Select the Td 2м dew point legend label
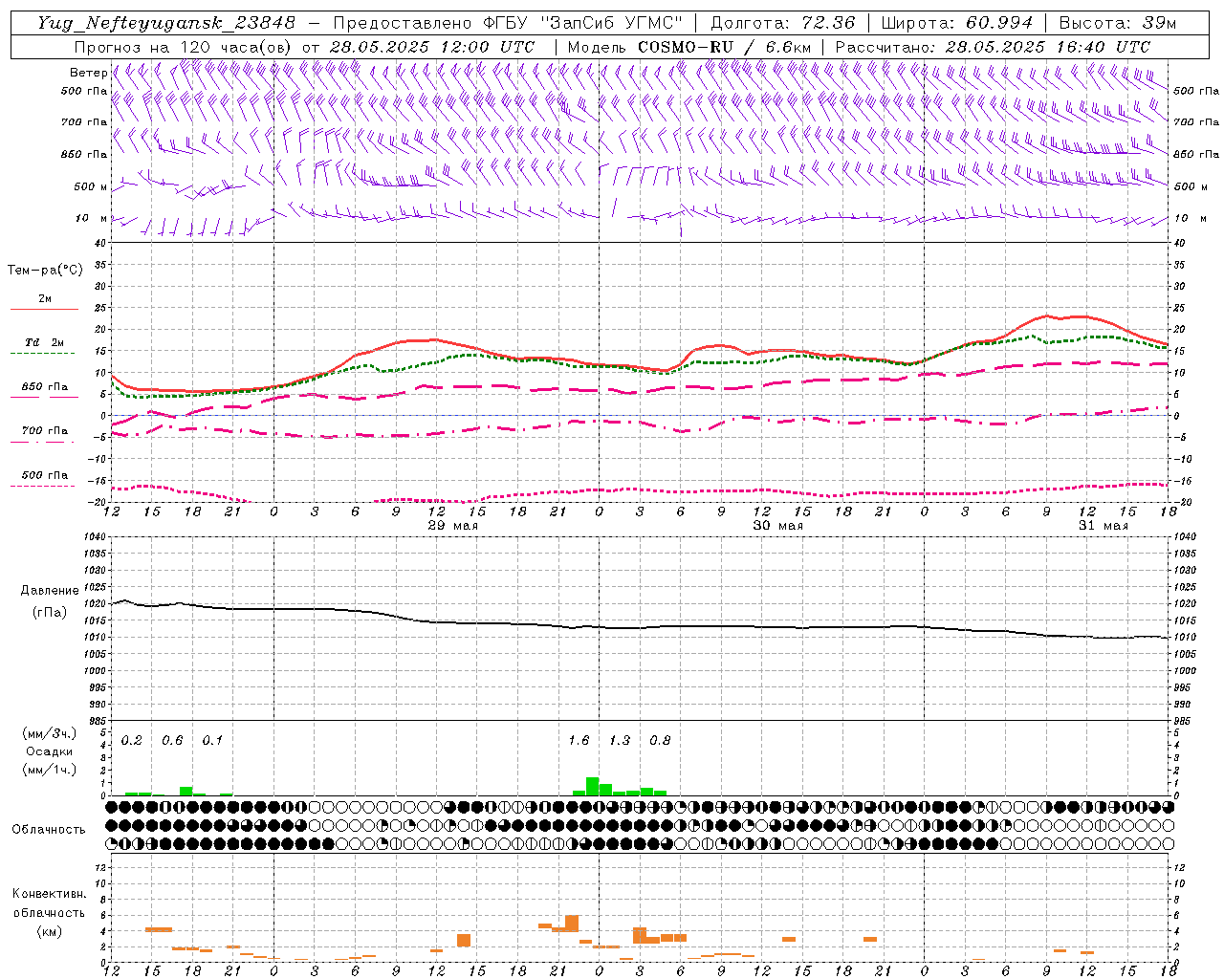 coord(45,342)
